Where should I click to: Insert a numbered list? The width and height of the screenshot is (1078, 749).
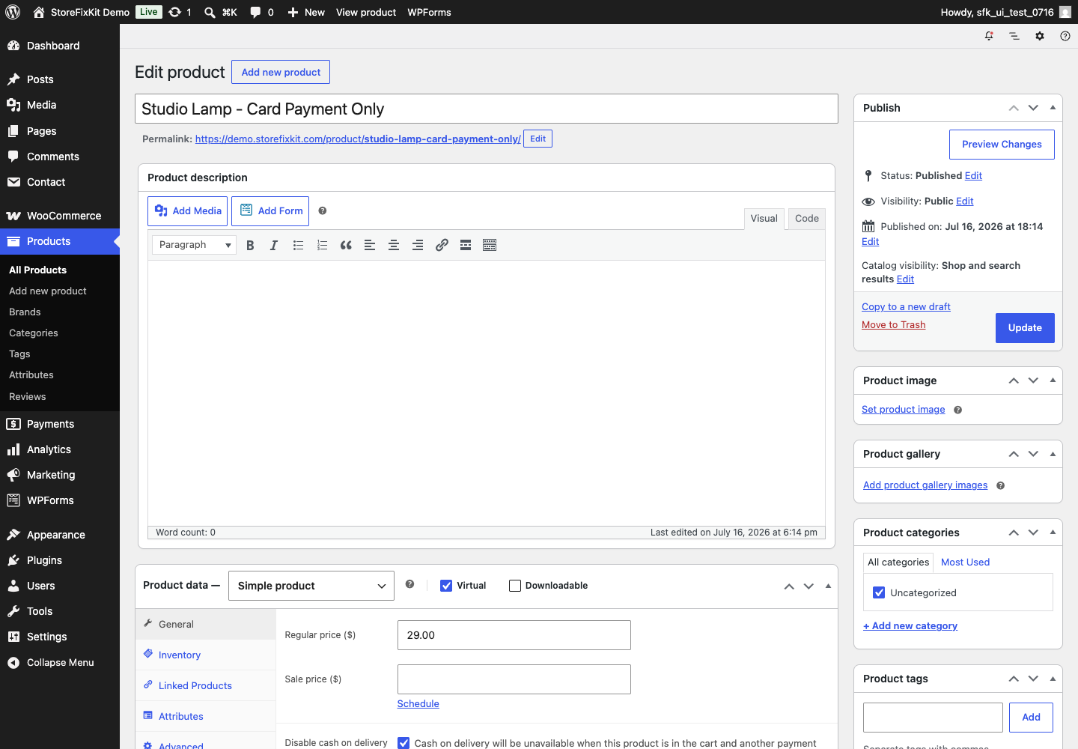[322, 245]
